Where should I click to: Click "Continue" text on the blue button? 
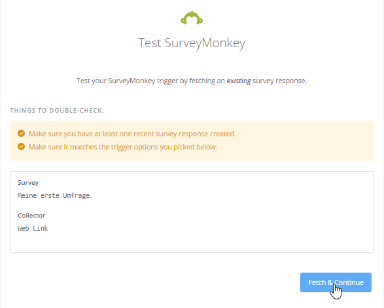tap(349, 282)
